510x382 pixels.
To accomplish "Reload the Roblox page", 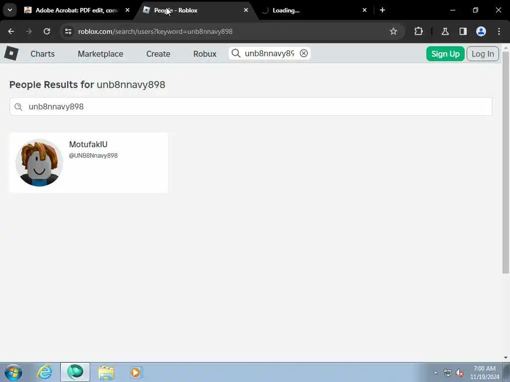I will tap(47, 31).
